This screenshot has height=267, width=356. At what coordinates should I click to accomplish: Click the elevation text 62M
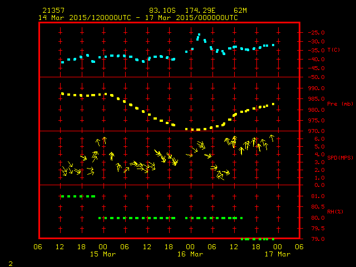point(240,11)
